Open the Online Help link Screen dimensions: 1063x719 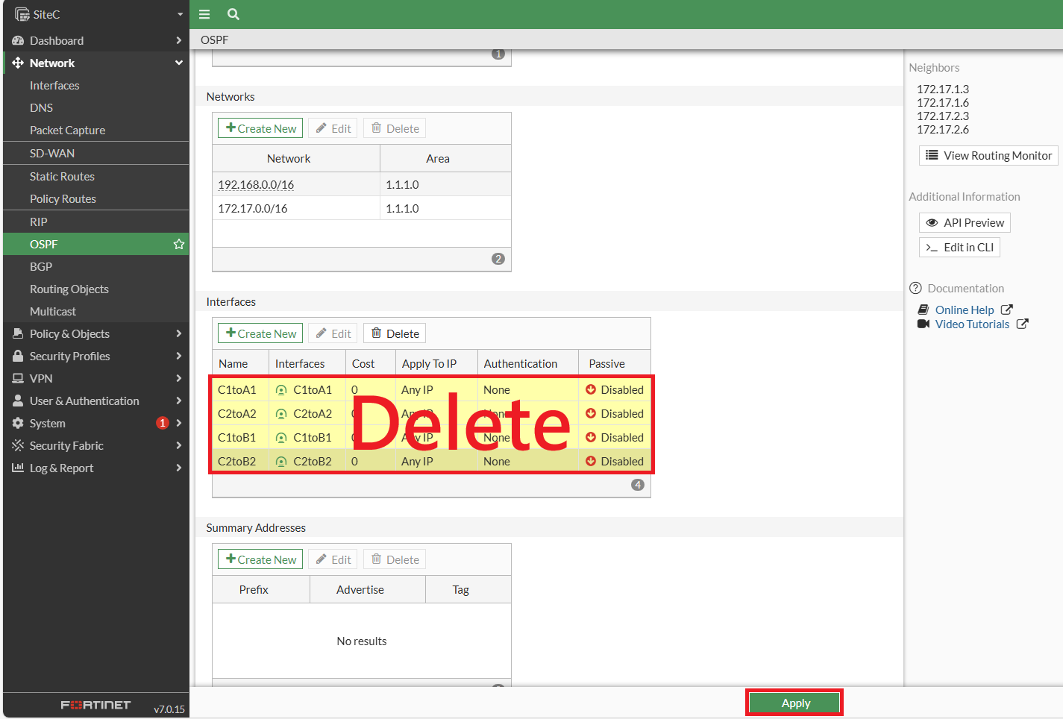[x=965, y=310]
